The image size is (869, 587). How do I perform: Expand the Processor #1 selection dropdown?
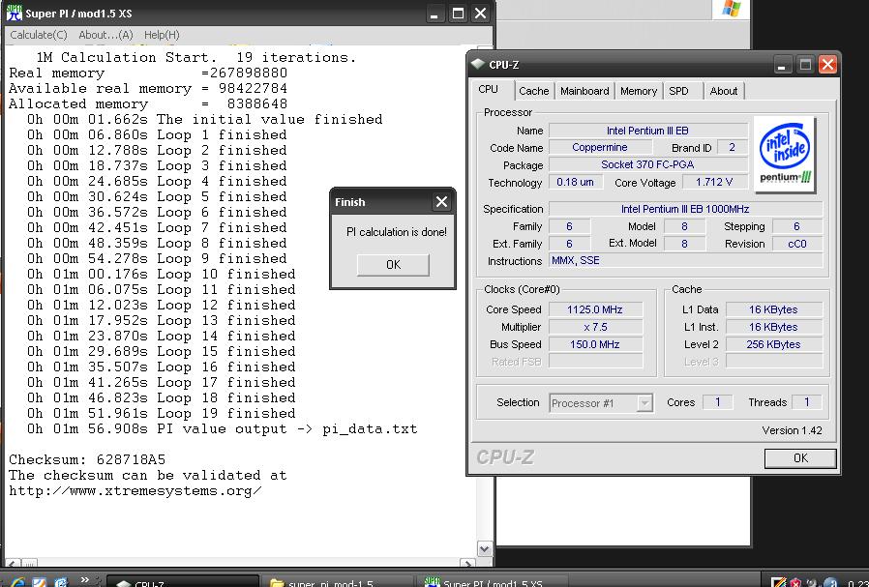[644, 403]
